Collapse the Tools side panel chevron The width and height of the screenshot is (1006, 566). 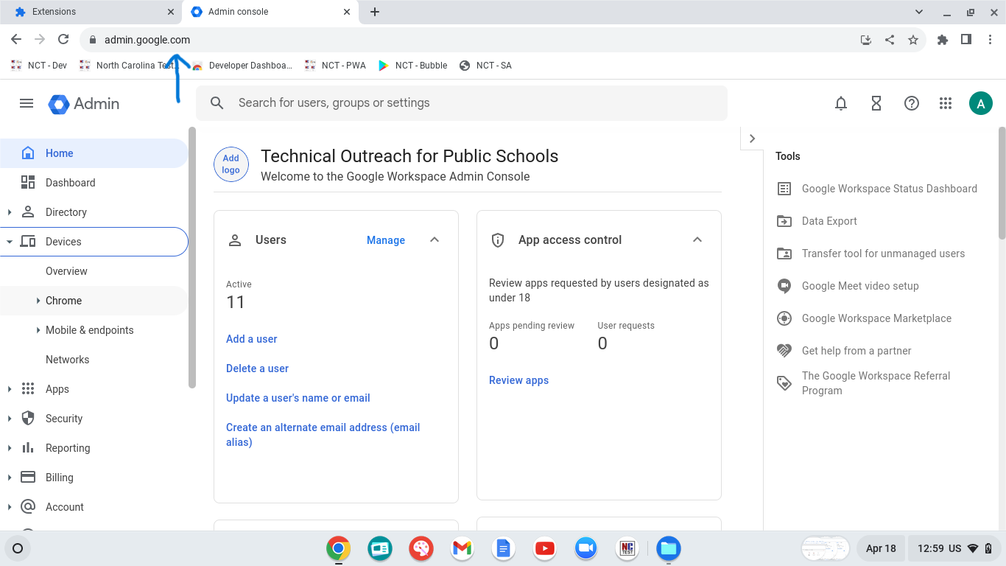click(752, 139)
